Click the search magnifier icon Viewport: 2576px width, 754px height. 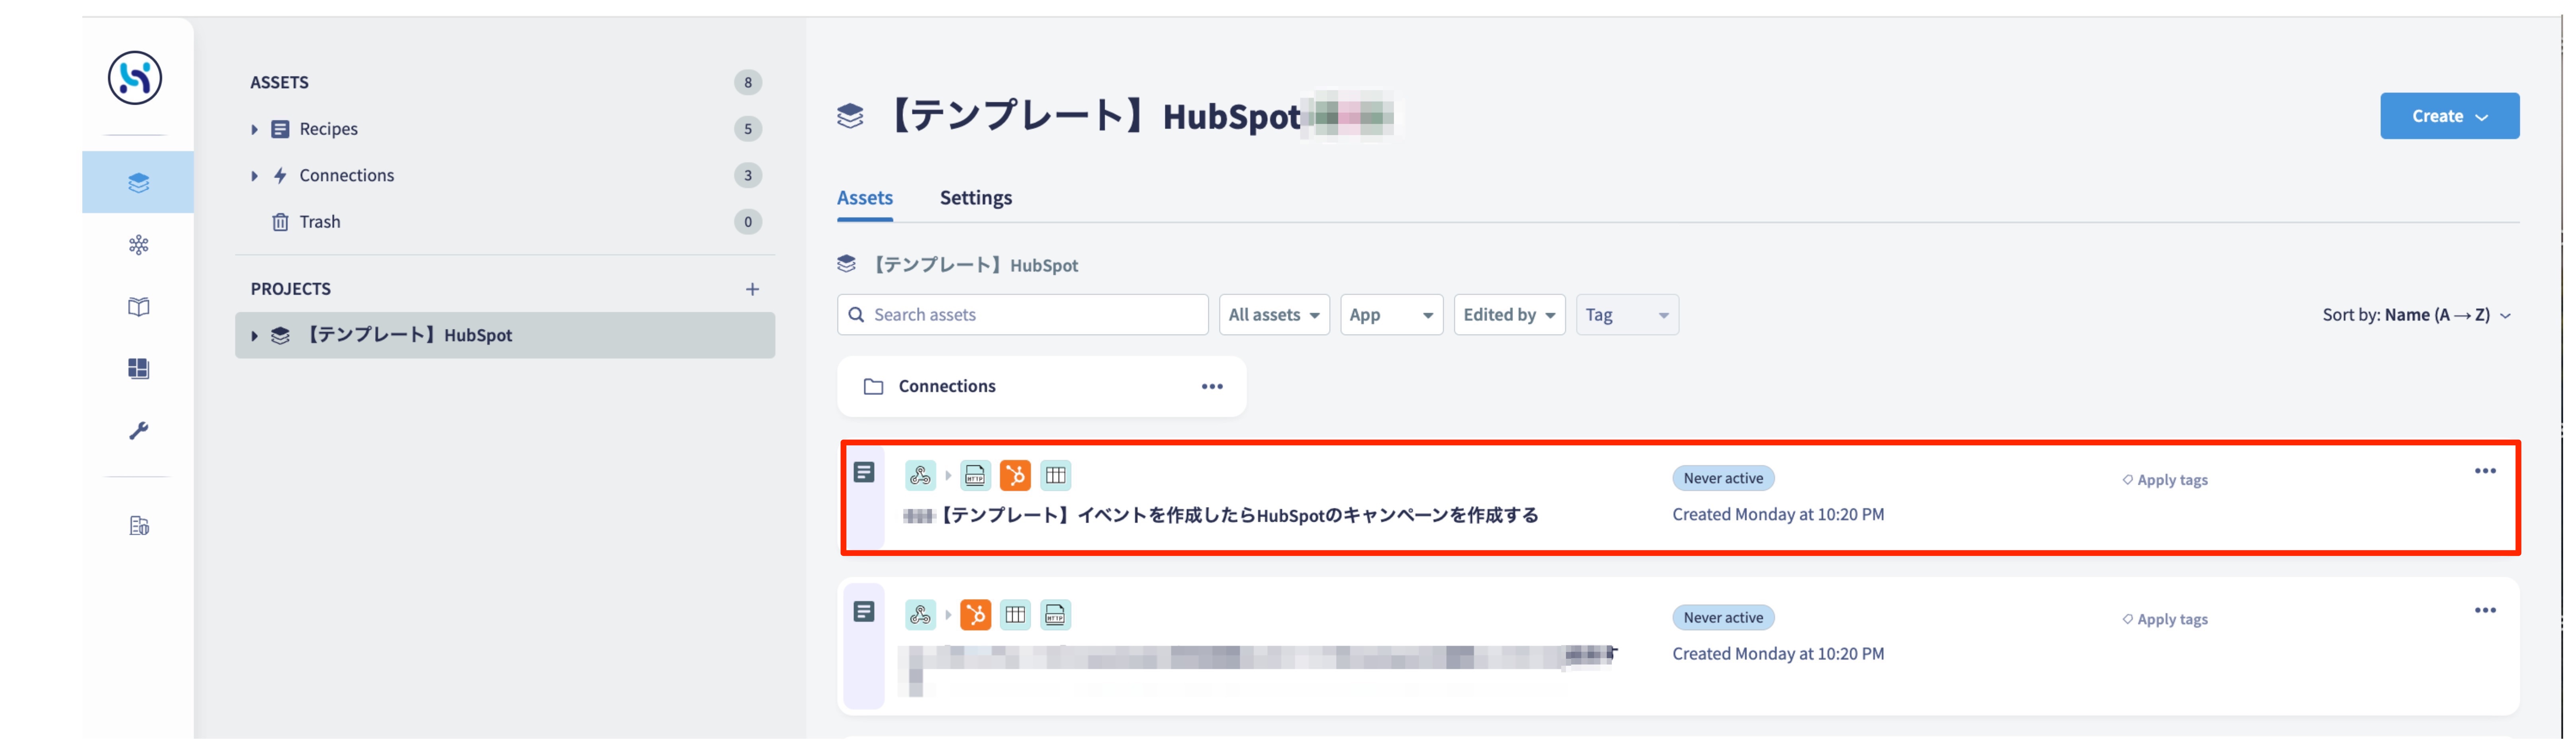[856, 315]
